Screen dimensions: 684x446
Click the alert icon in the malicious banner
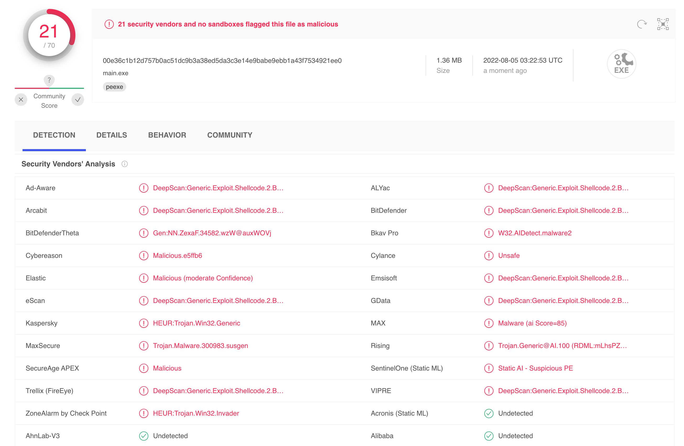109,24
